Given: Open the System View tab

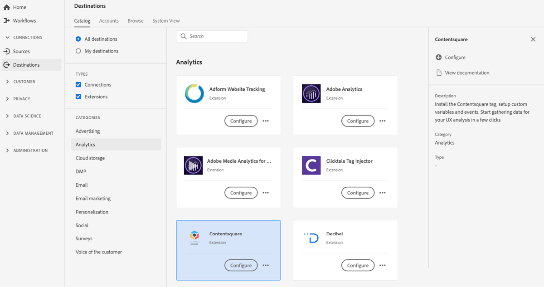Looking at the screenshot, I should tap(166, 20).
